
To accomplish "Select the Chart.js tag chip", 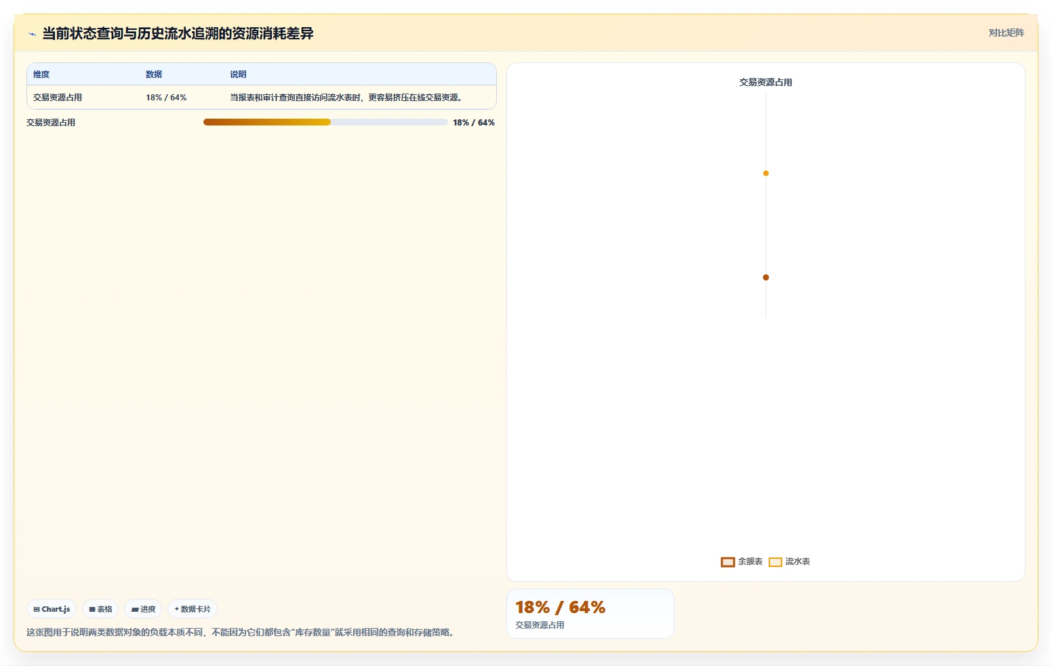I will pos(52,609).
